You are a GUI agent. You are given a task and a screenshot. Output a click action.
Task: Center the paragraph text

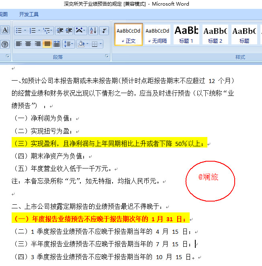[x=28, y=44]
